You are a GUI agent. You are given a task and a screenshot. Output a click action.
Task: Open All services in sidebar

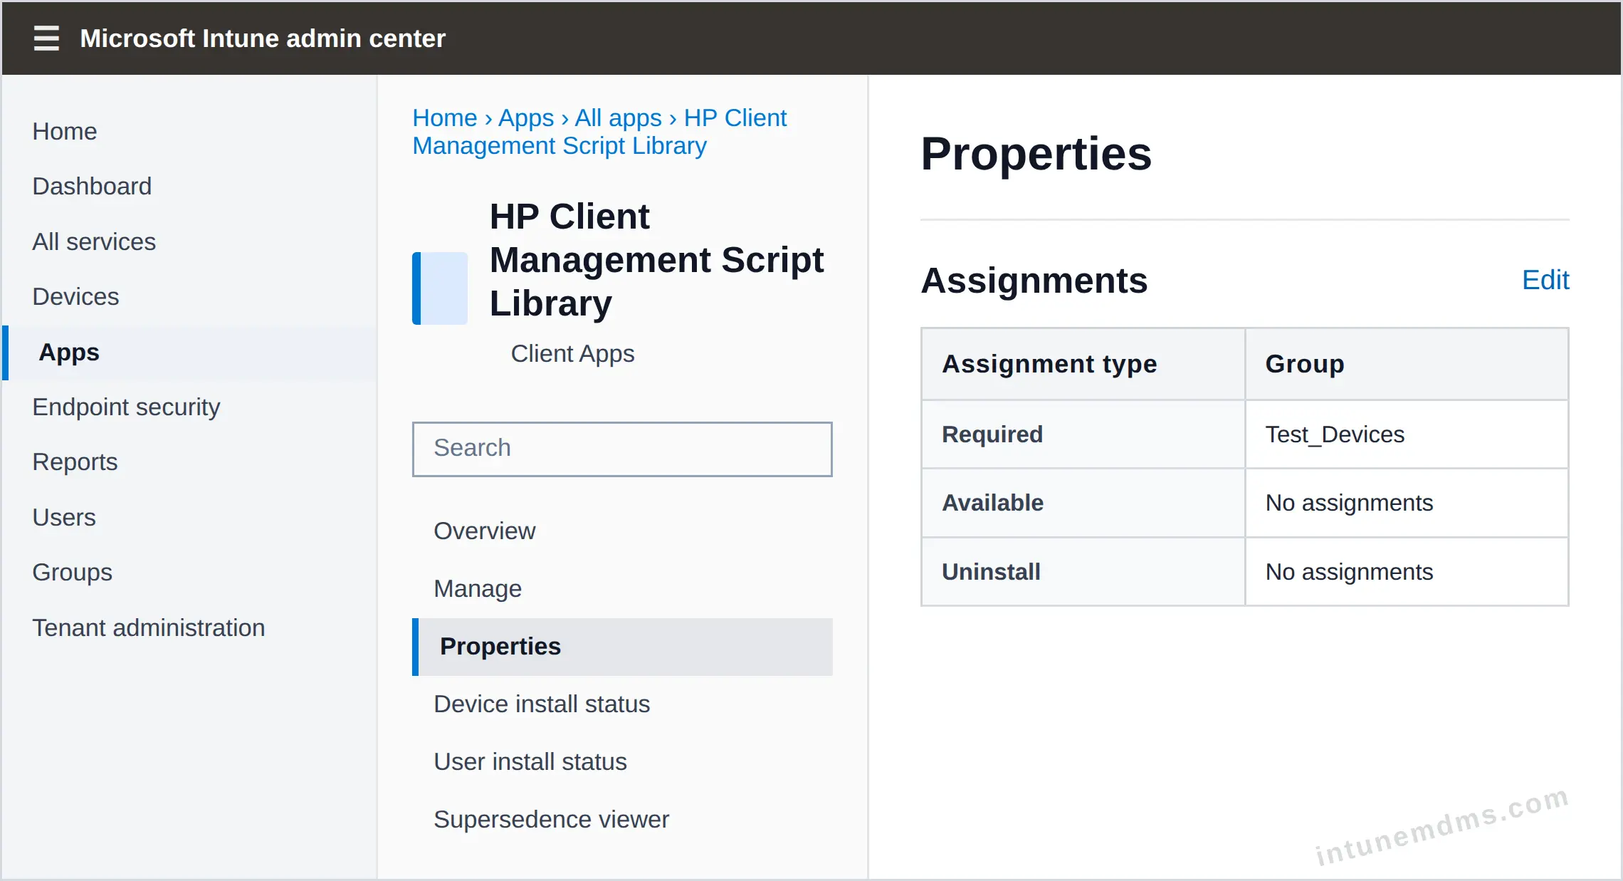94,241
